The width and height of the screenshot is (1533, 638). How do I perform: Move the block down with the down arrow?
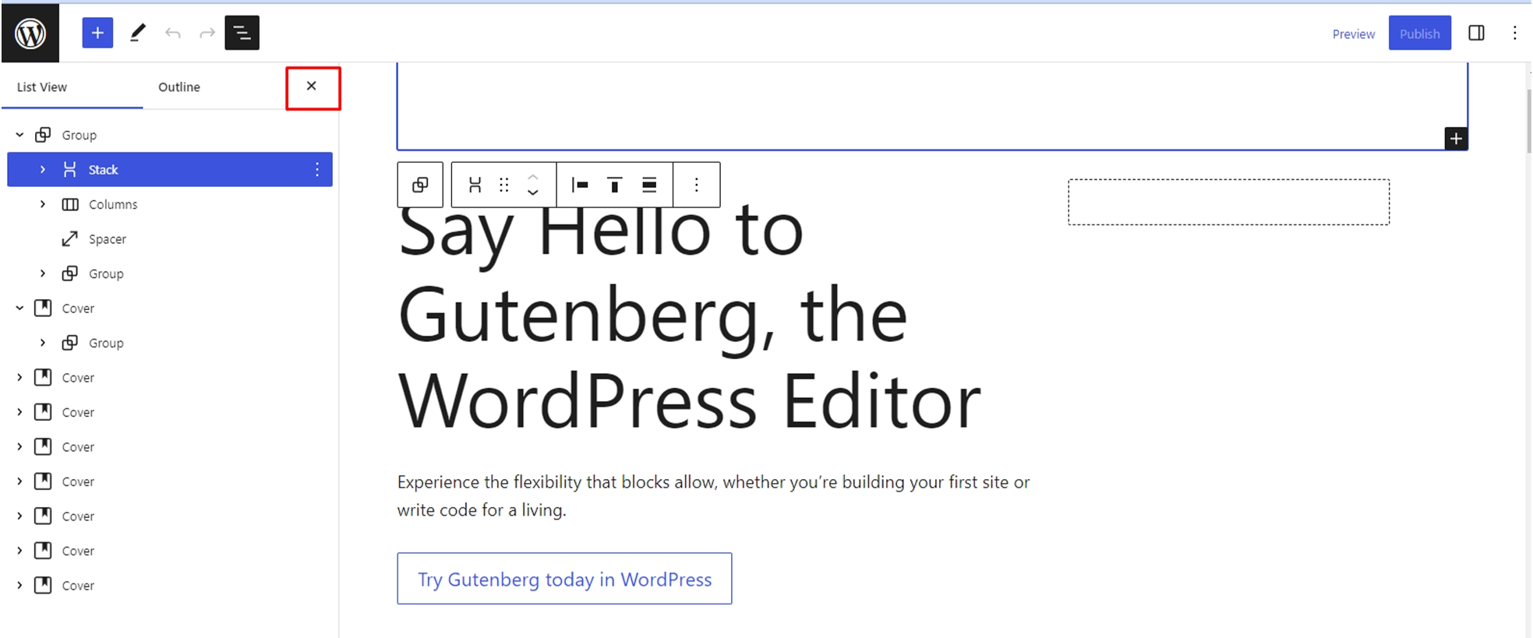coord(533,192)
